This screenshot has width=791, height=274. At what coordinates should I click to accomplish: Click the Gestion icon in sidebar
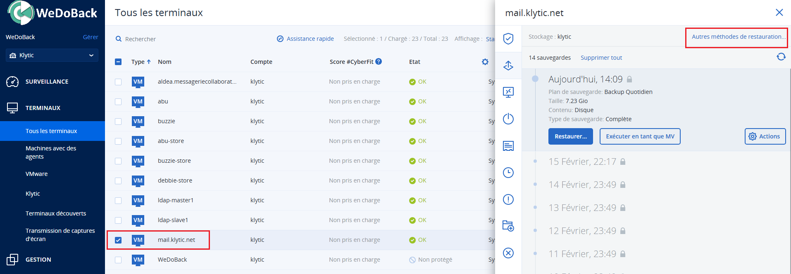pyautogui.click(x=12, y=260)
